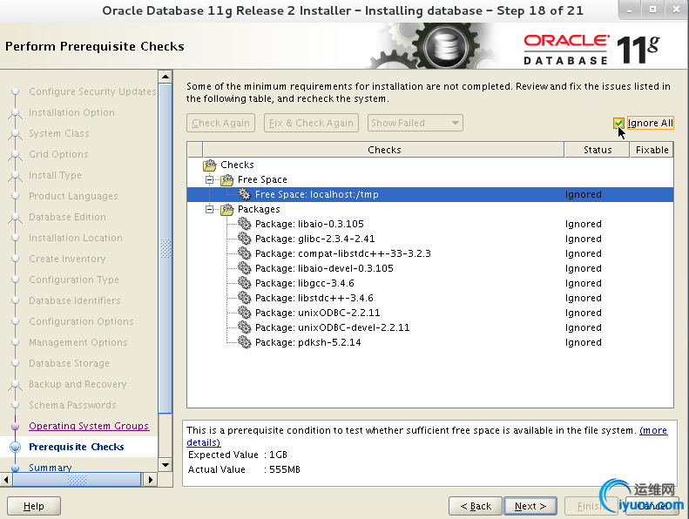Select the Package: libgcc-3.4.6 row

point(430,283)
